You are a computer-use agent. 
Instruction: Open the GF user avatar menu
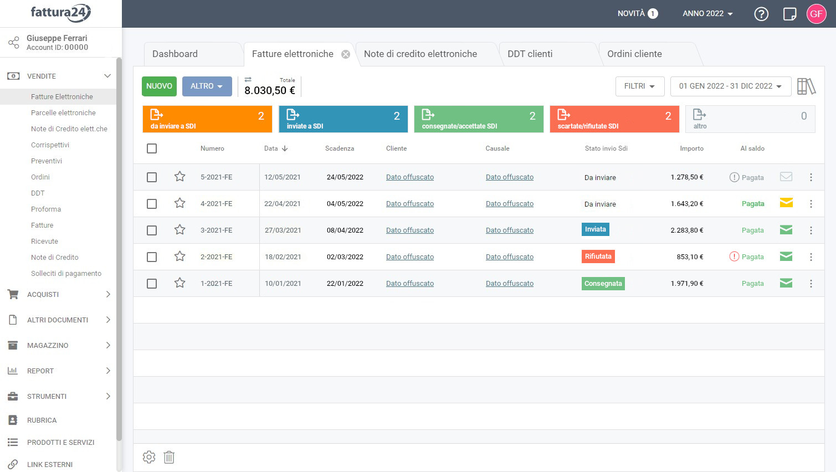tap(816, 14)
